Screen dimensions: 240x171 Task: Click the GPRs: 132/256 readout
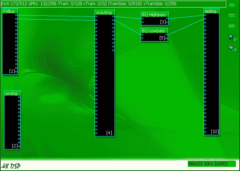click(42, 4)
